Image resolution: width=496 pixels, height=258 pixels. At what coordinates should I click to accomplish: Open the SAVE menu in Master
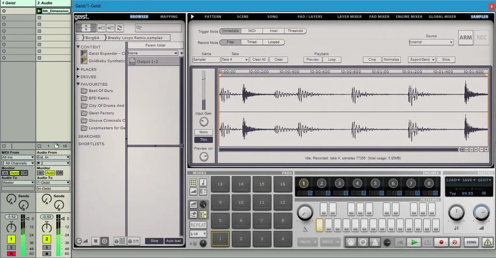tap(469, 180)
